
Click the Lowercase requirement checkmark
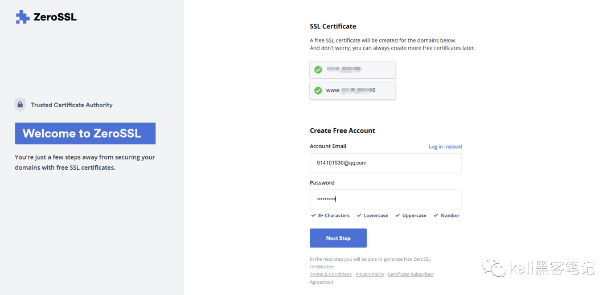tap(359, 216)
